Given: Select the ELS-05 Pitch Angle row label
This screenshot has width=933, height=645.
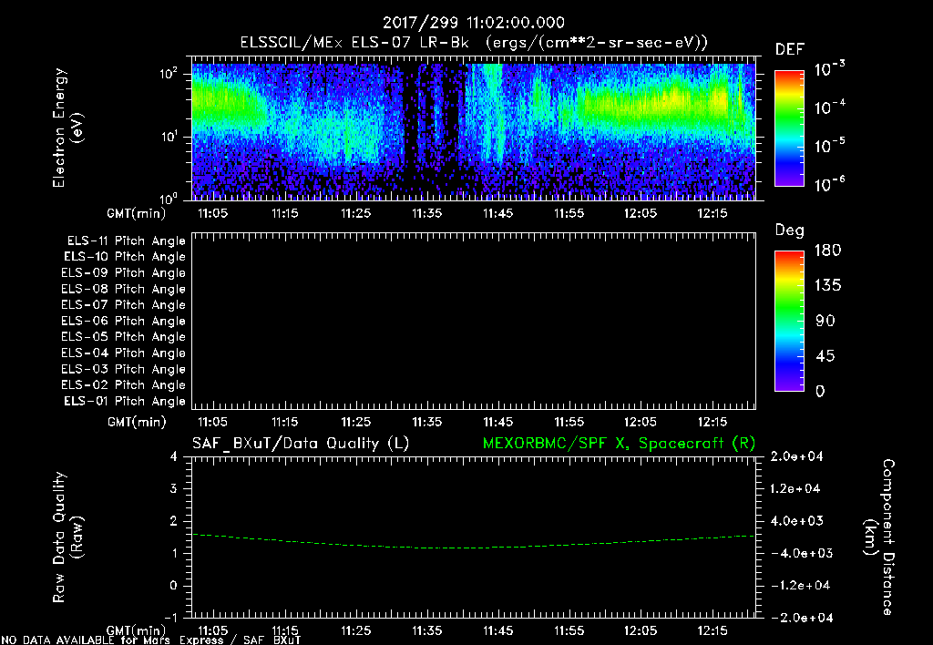Looking at the screenshot, I should 124,337.
